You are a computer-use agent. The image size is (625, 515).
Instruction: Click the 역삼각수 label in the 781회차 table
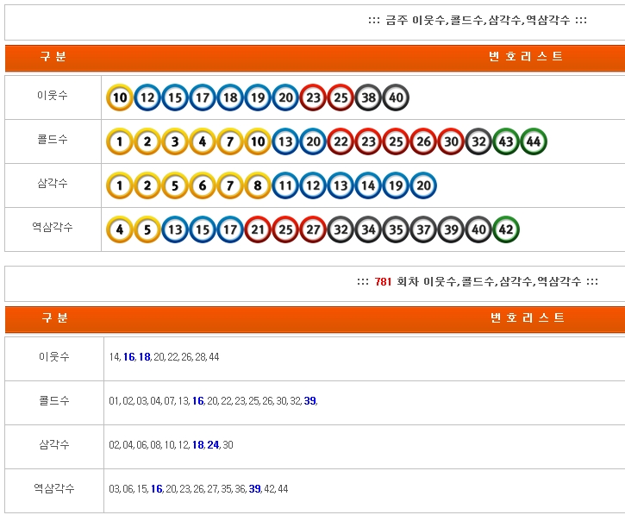pos(53,488)
